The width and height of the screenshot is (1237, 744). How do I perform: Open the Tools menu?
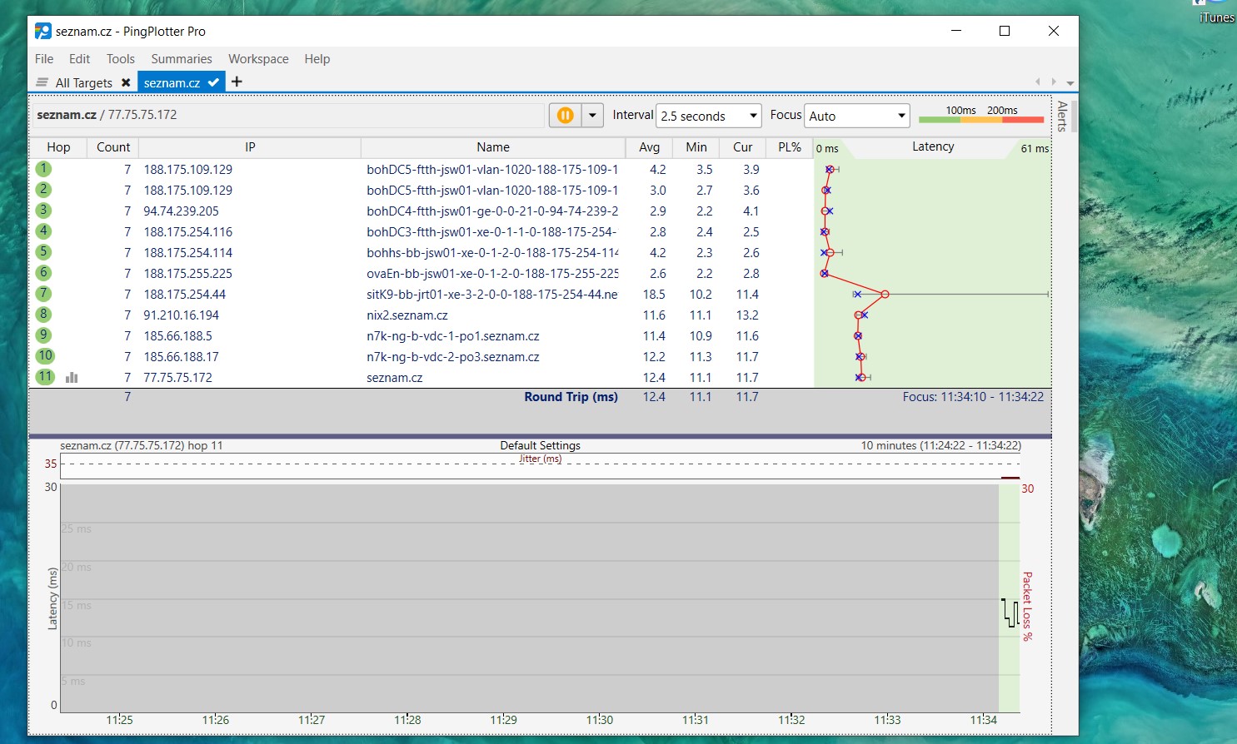coord(120,59)
